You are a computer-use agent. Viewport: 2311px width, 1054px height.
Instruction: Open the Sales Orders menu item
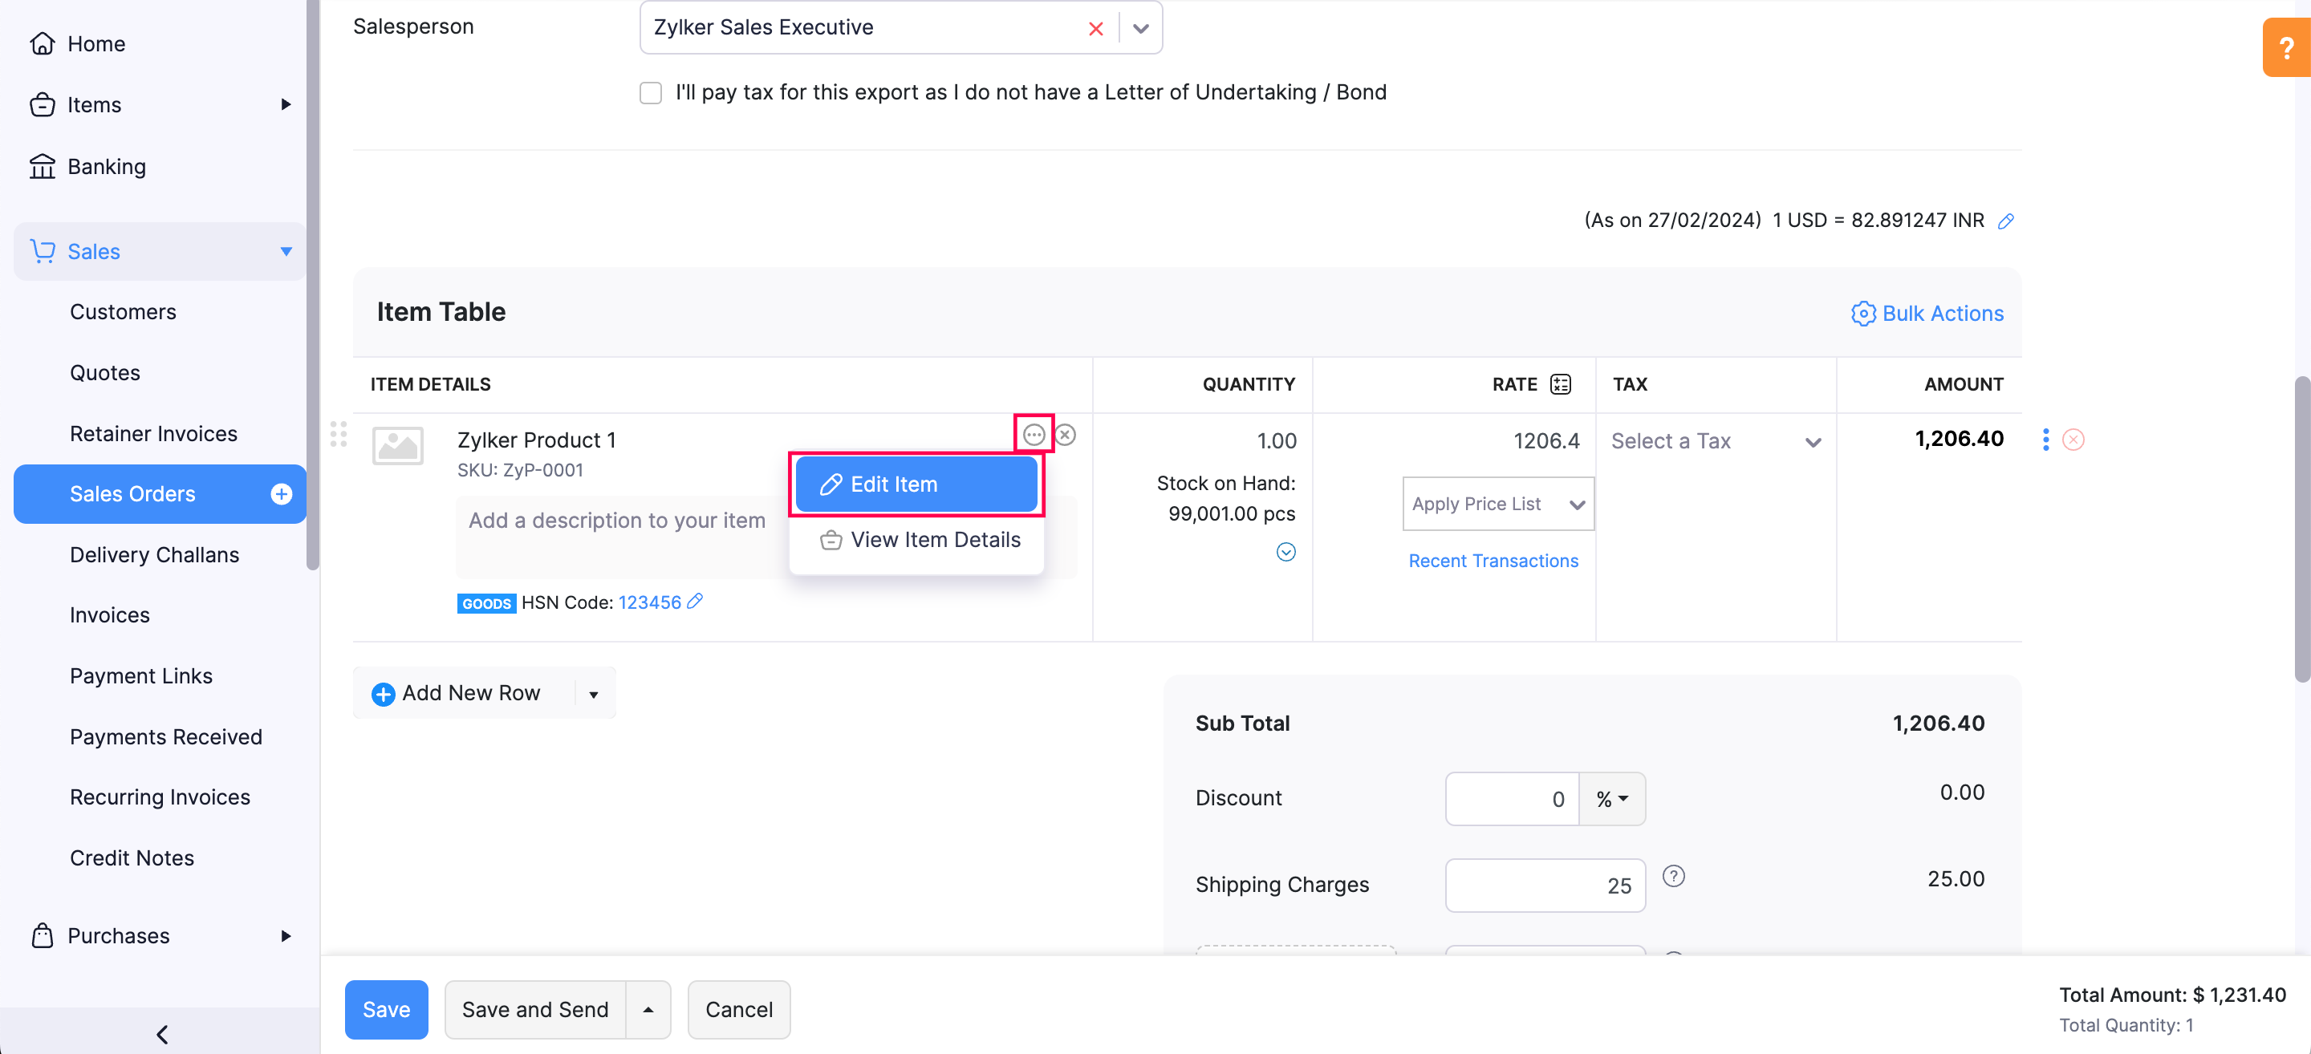(x=132, y=493)
